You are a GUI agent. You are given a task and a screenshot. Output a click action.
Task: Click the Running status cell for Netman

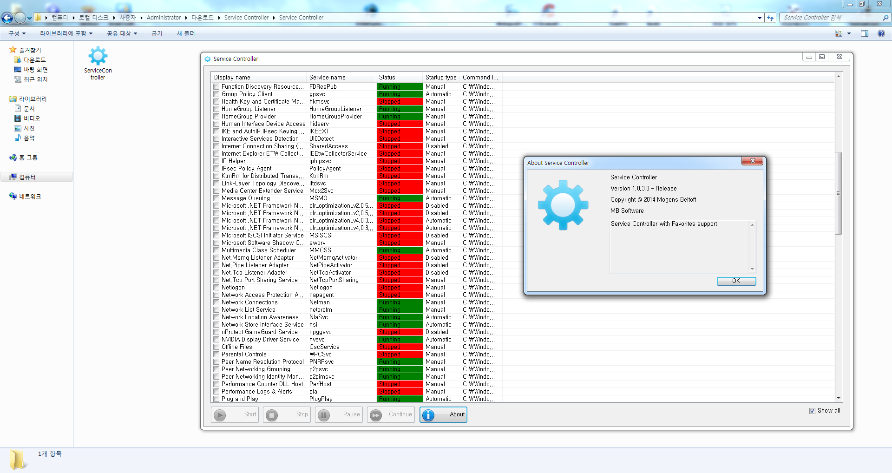(x=400, y=302)
